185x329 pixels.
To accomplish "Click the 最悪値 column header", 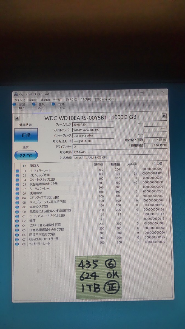I will tap(115, 164).
